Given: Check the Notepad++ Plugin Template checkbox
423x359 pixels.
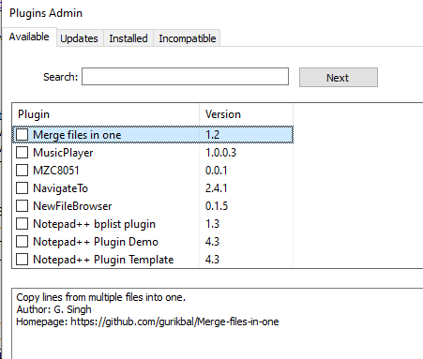Looking at the screenshot, I should point(23,260).
